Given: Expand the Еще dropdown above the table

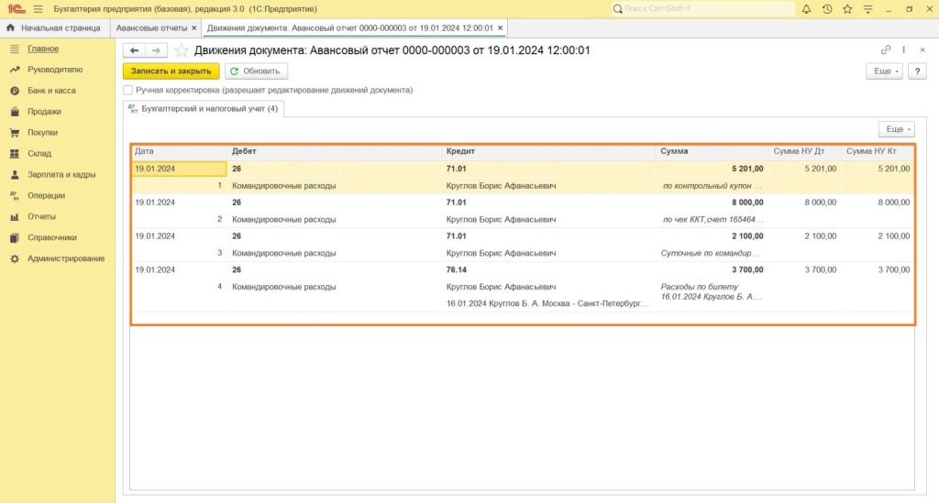Looking at the screenshot, I should [895, 130].
